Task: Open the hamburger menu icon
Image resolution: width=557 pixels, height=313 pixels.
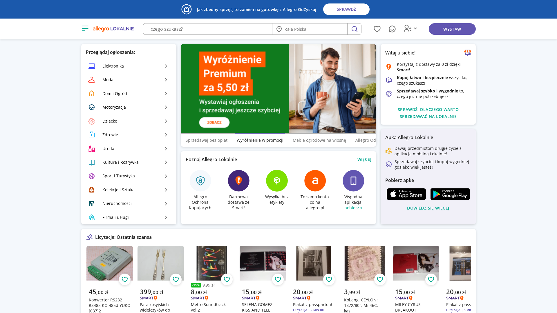Action: (85, 28)
